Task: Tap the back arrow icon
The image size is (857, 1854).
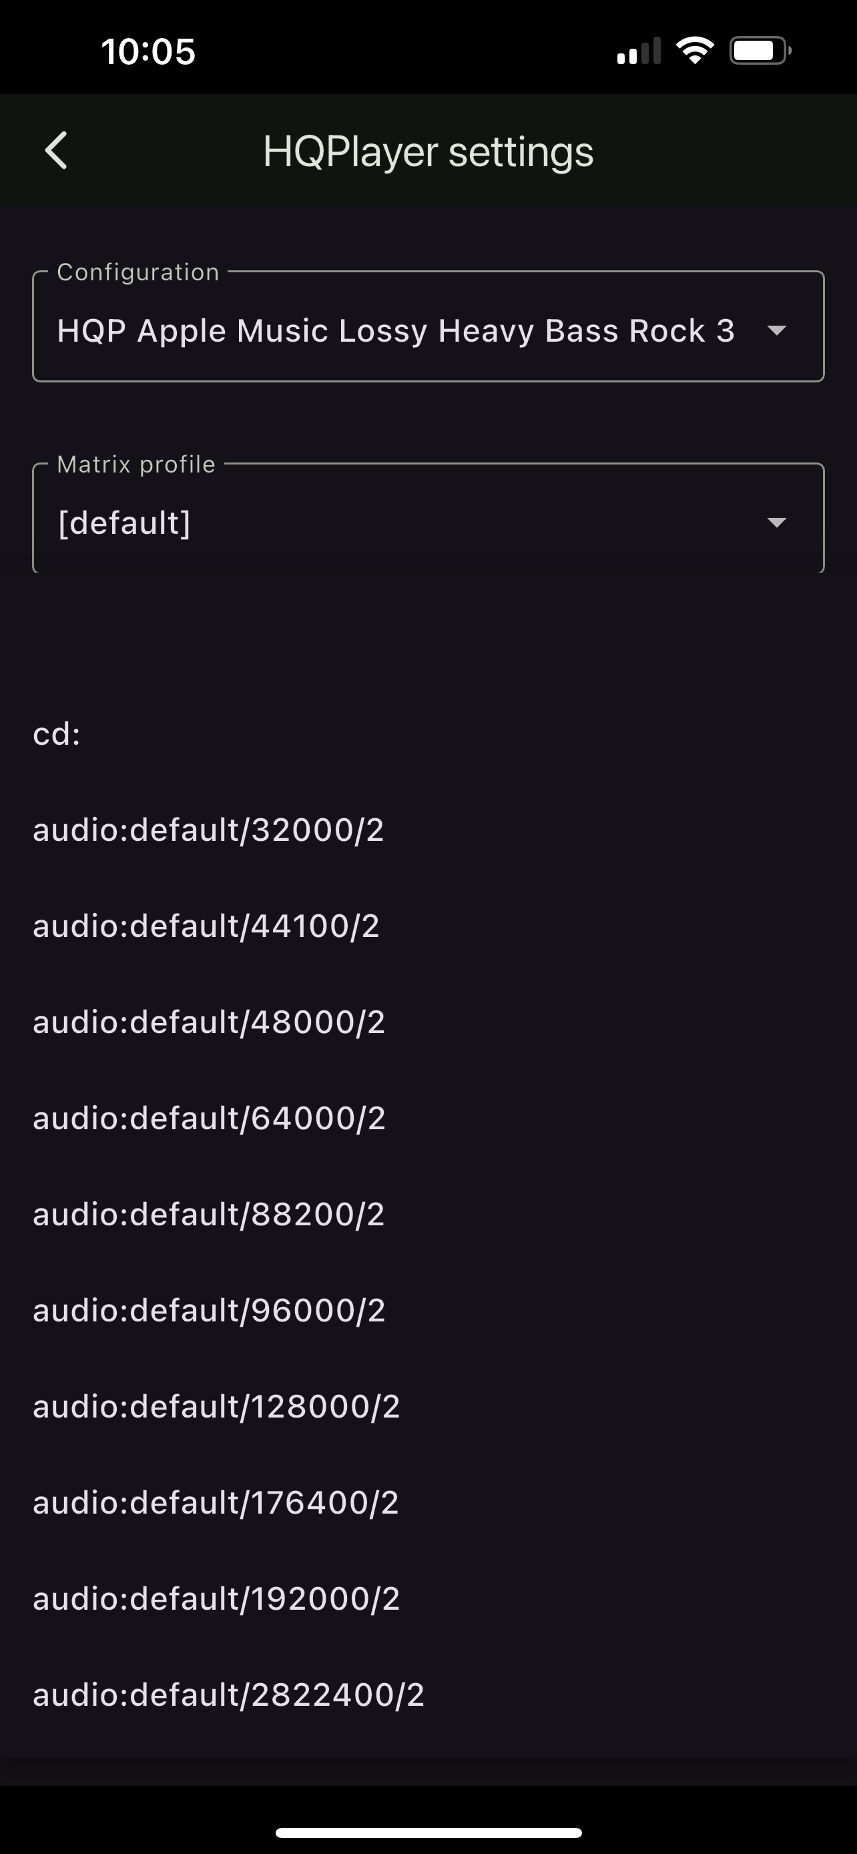Action: click(56, 150)
